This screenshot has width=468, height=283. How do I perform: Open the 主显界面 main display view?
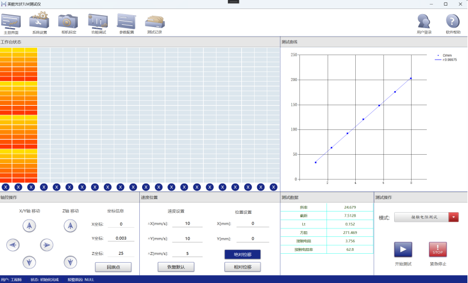(x=11, y=23)
